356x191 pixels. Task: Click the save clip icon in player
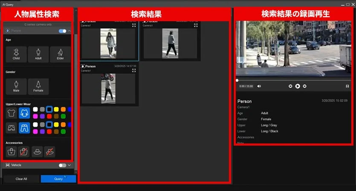pos(347,86)
